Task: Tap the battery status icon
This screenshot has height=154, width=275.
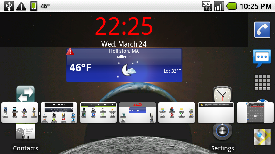Action: (x=232, y=6)
